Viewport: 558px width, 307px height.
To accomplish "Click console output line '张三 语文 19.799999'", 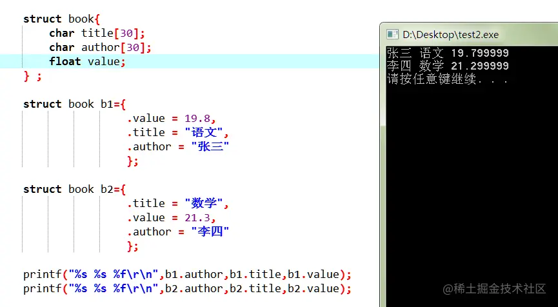I will click(x=448, y=53).
